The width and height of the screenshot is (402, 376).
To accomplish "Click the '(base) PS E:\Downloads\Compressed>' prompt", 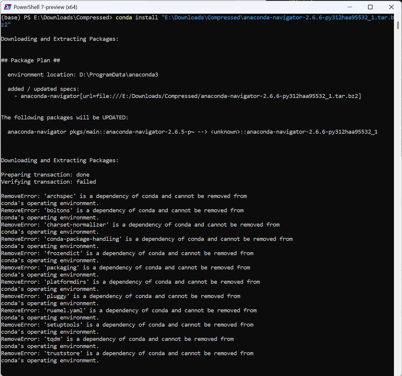I will click(x=57, y=18).
